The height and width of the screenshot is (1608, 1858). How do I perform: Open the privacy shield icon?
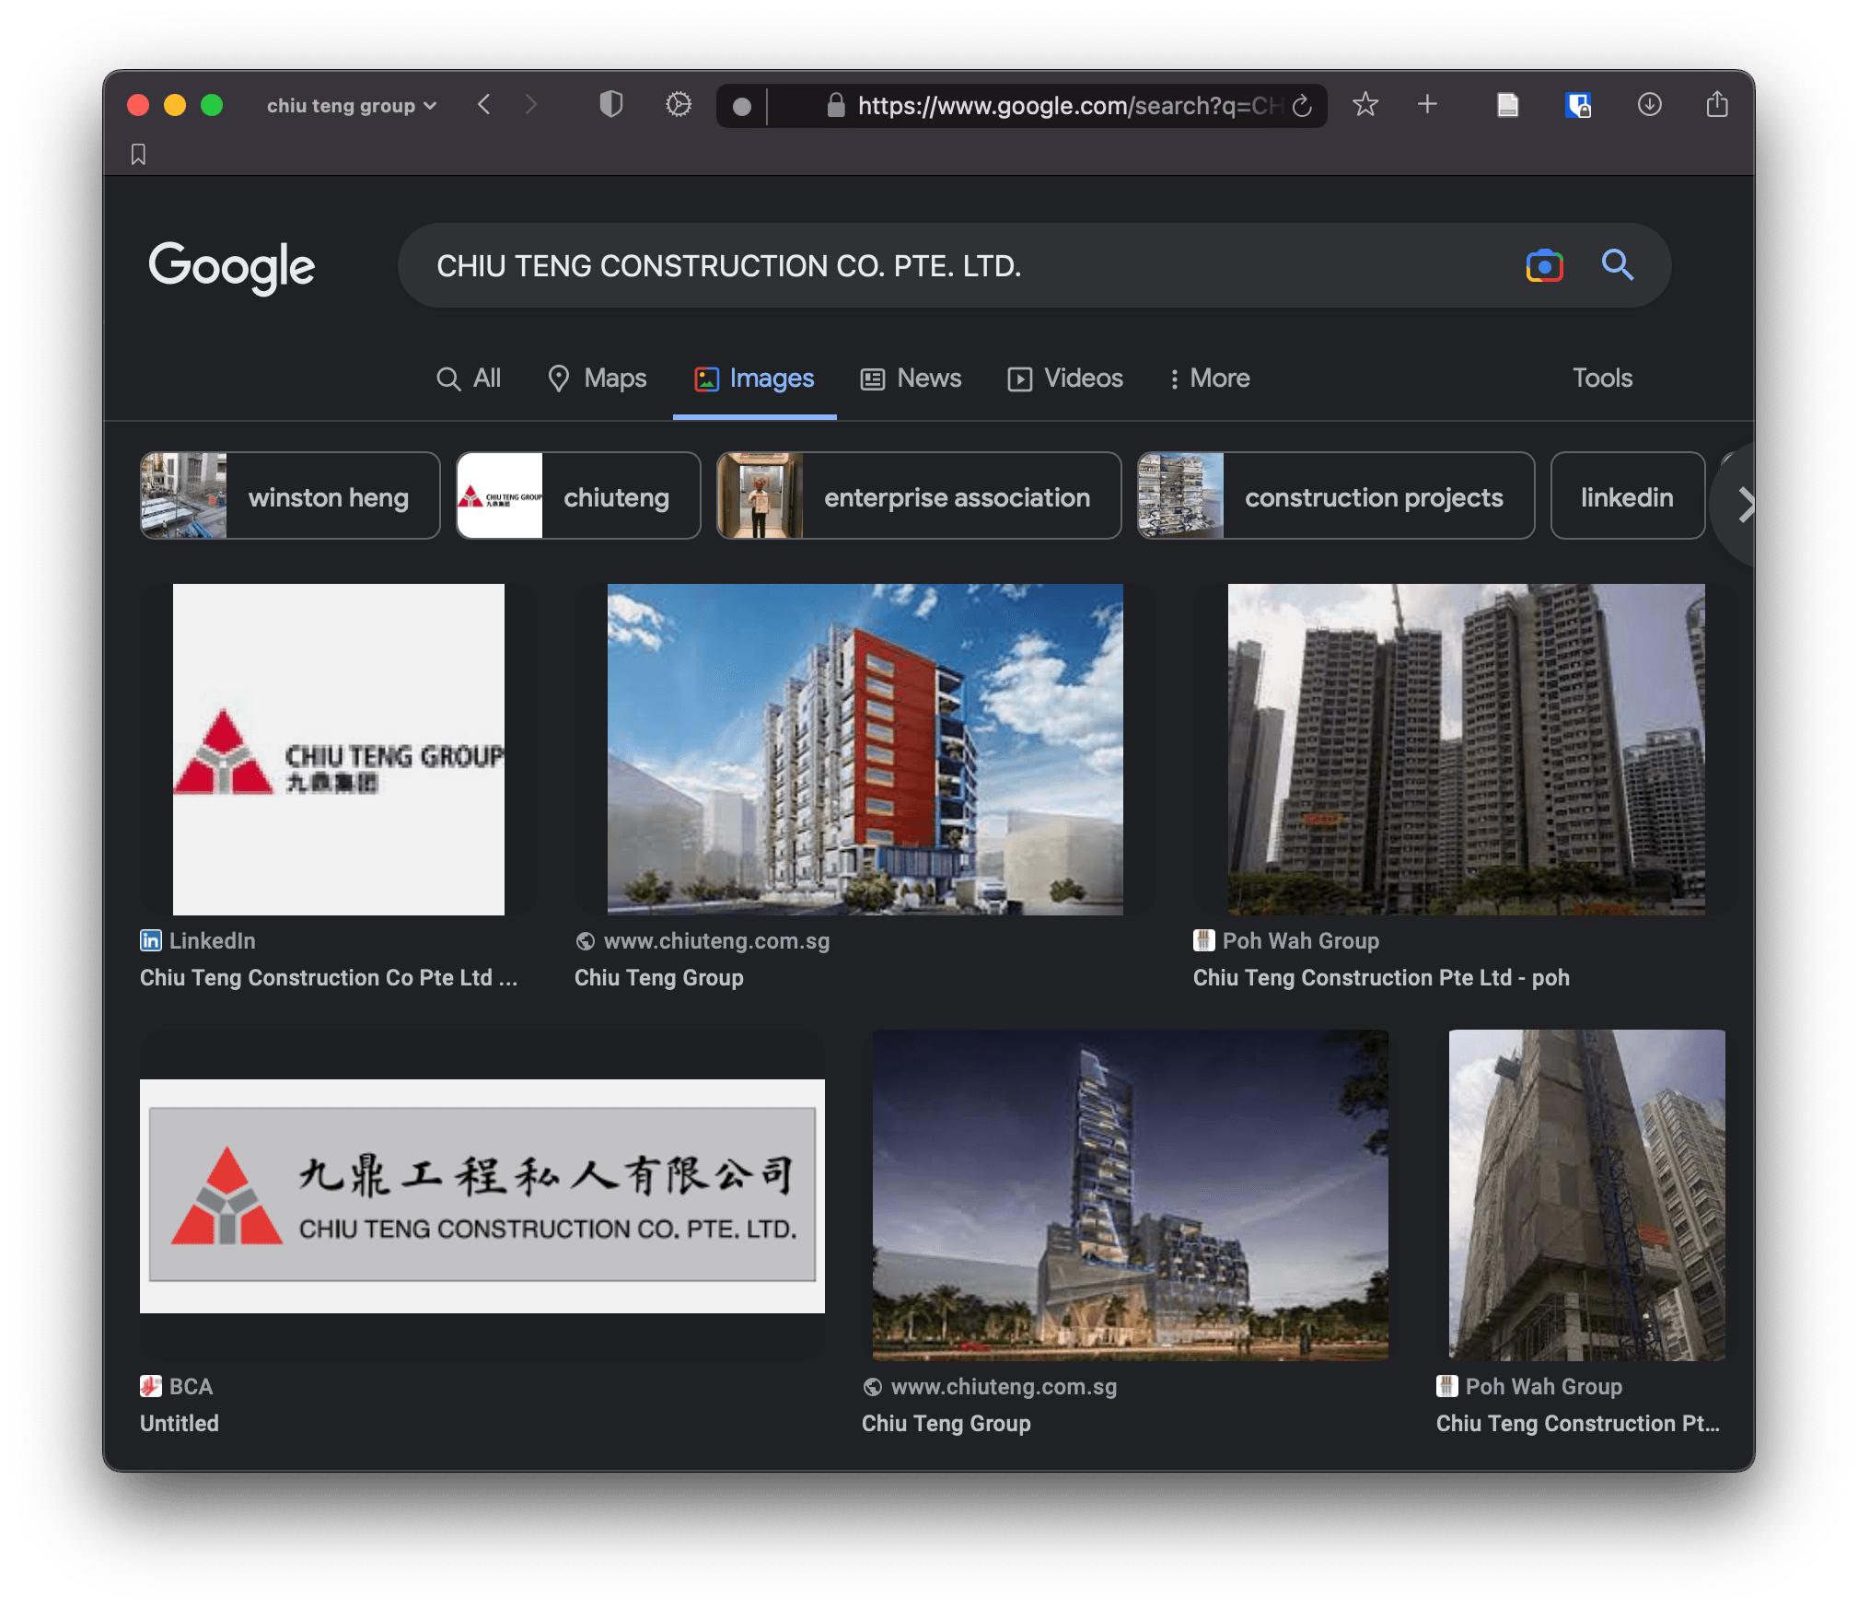(x=610, y=105)
